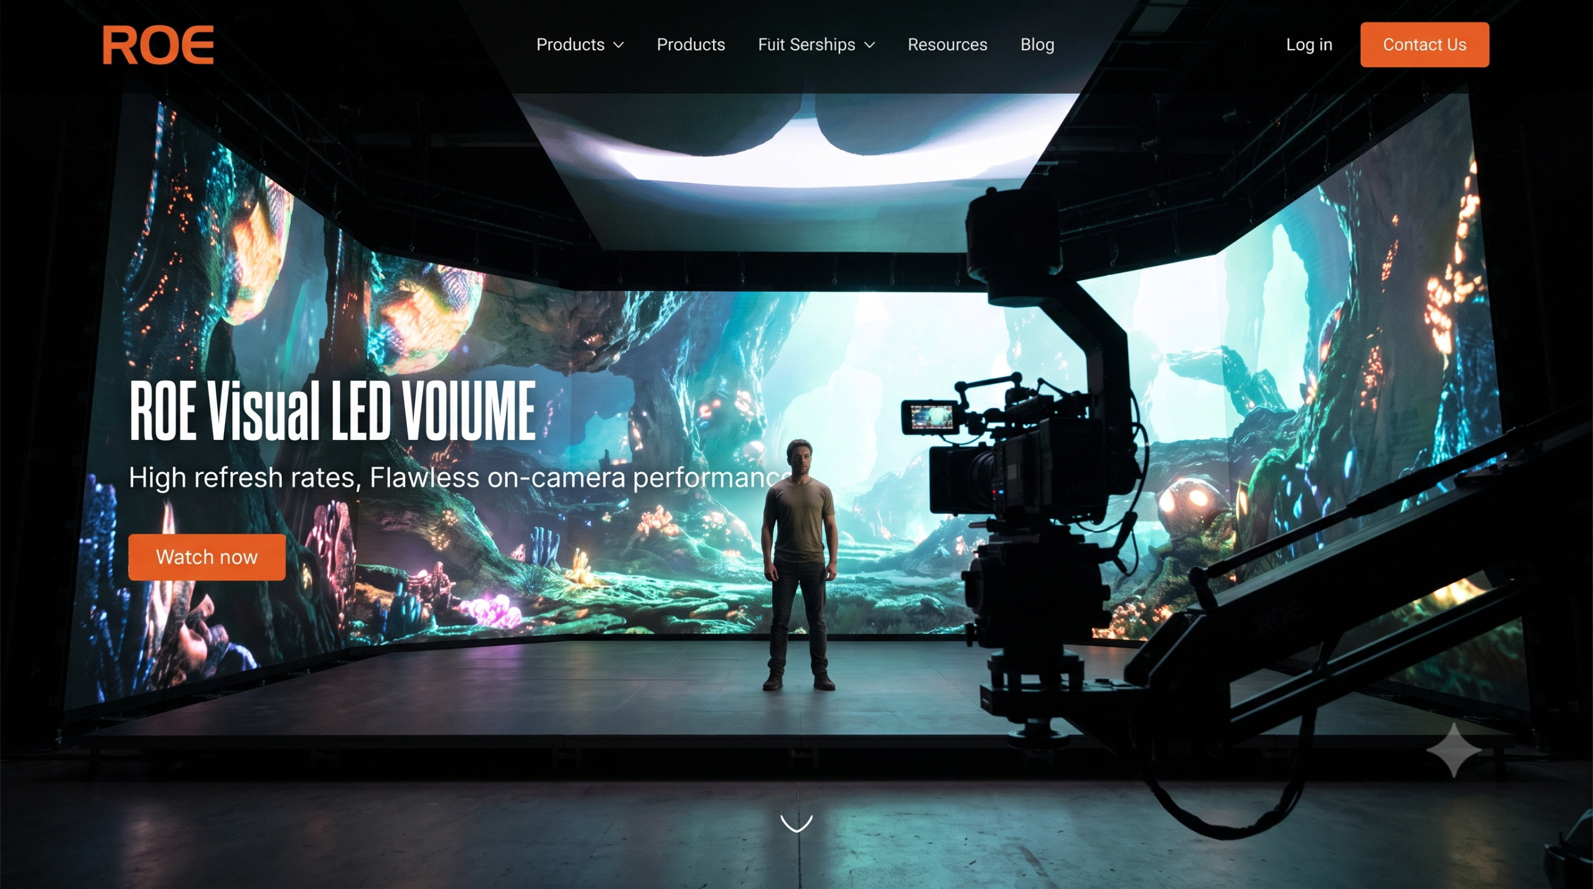Image resolution: width=1593 pixels, height=889 pixels.
Task: Go to the Resources page
Action: [x=947, y=45]
